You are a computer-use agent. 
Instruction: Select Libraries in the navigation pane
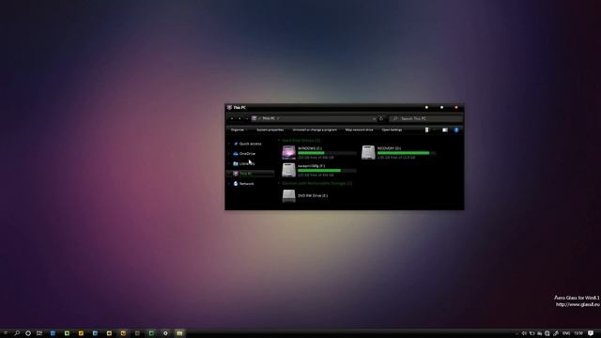tap(246, 163)
